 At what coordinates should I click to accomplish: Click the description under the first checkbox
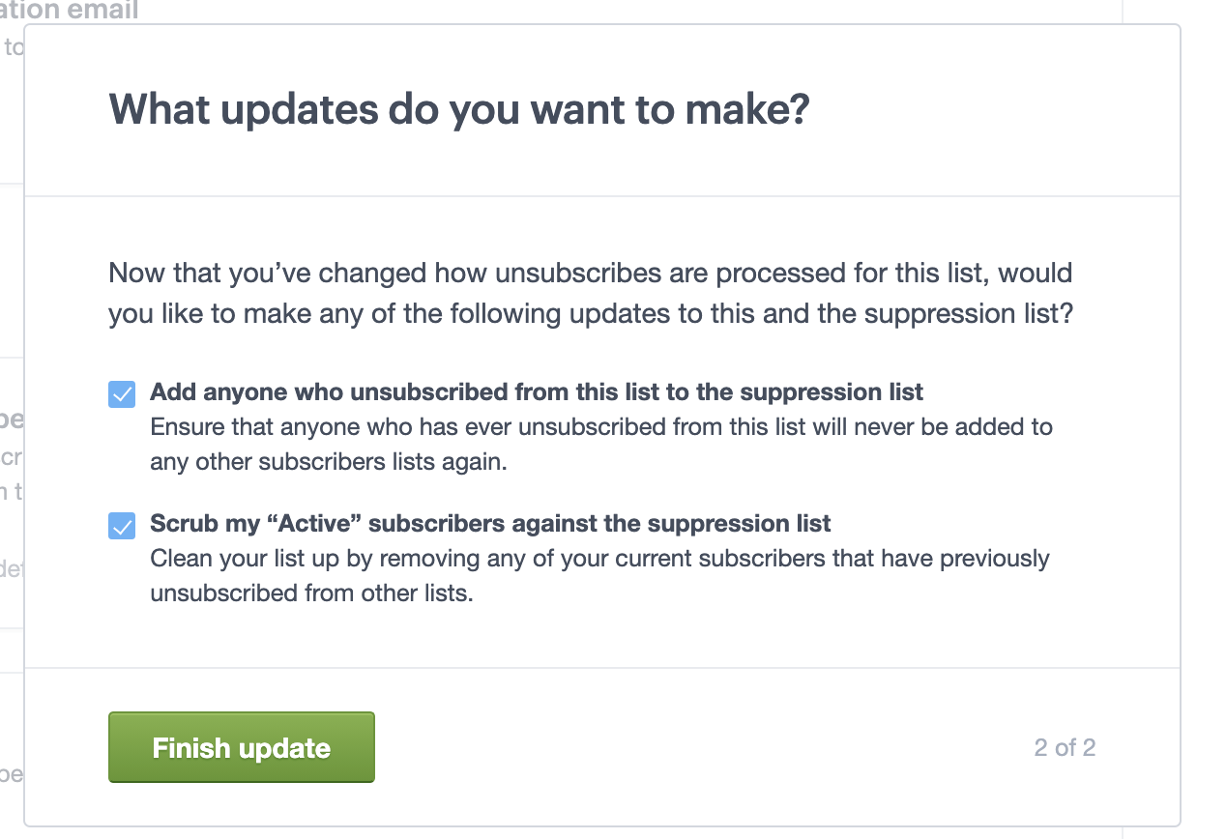tap(599, 444)
